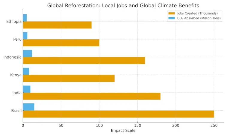The height and width of the screenshot is (136, 227).
Task: Select Kenya's orange jobs bar
Action: click(x=69, y=78)
